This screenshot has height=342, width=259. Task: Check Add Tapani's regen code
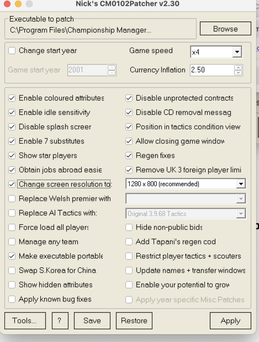tap(129, 242)
